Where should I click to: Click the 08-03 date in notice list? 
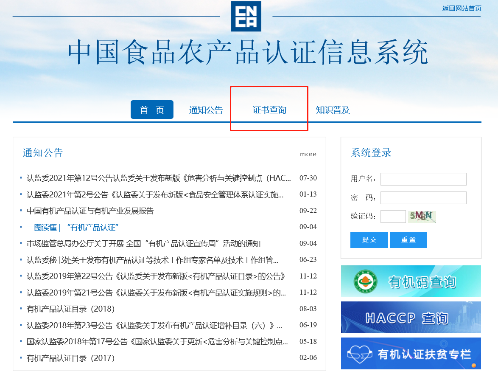[x=308, y=309]
